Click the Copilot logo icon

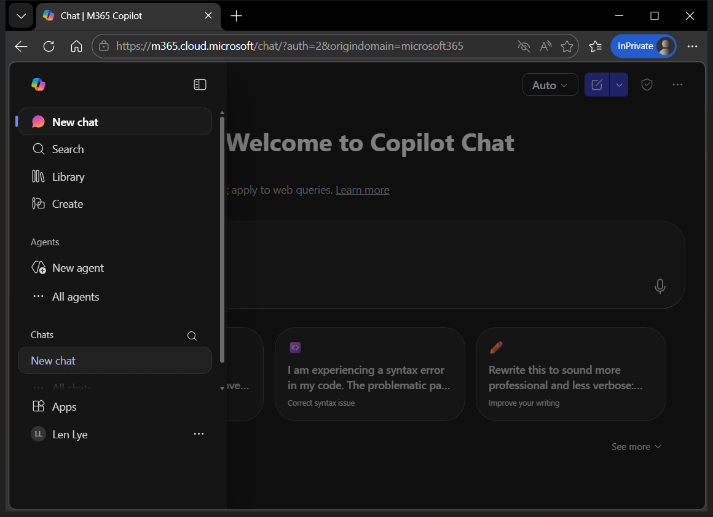coord(38,84)
